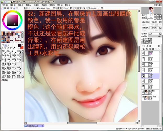The width and height of the screenshot is (163, 131).
Task: Open the 图层 layer menu
Action: (x=28, y=5)
